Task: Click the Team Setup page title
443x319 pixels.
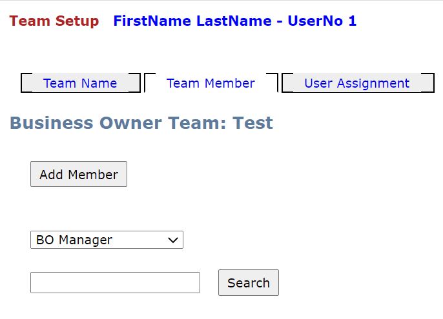Action: pyautogui.click(x=54, y=21)
